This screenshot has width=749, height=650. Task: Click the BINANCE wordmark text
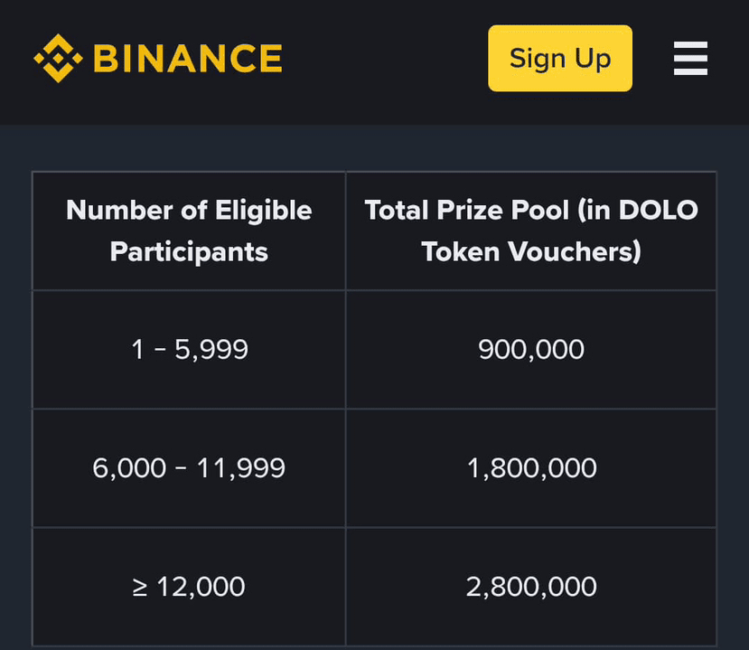coord(188,58)
